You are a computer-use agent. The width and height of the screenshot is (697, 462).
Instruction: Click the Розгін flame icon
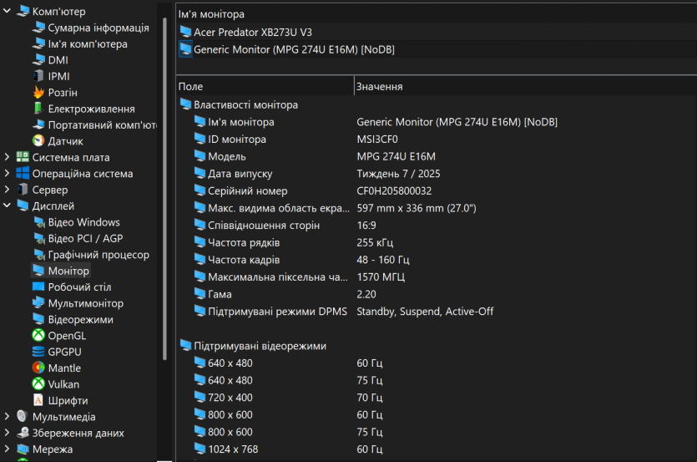pos(38,93)
